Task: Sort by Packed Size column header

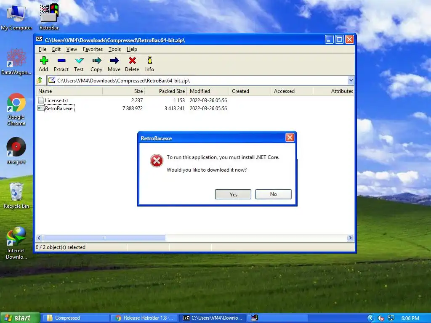Action: point(166,91)
